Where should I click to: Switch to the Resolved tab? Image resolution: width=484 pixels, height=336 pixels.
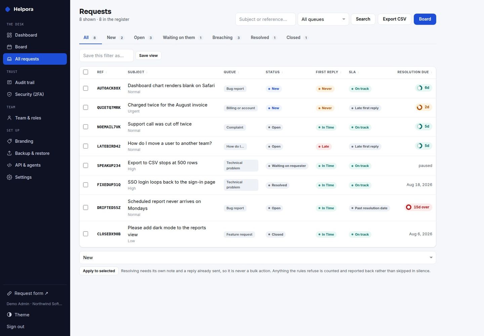pyautogui.click(x=264, y=38)
